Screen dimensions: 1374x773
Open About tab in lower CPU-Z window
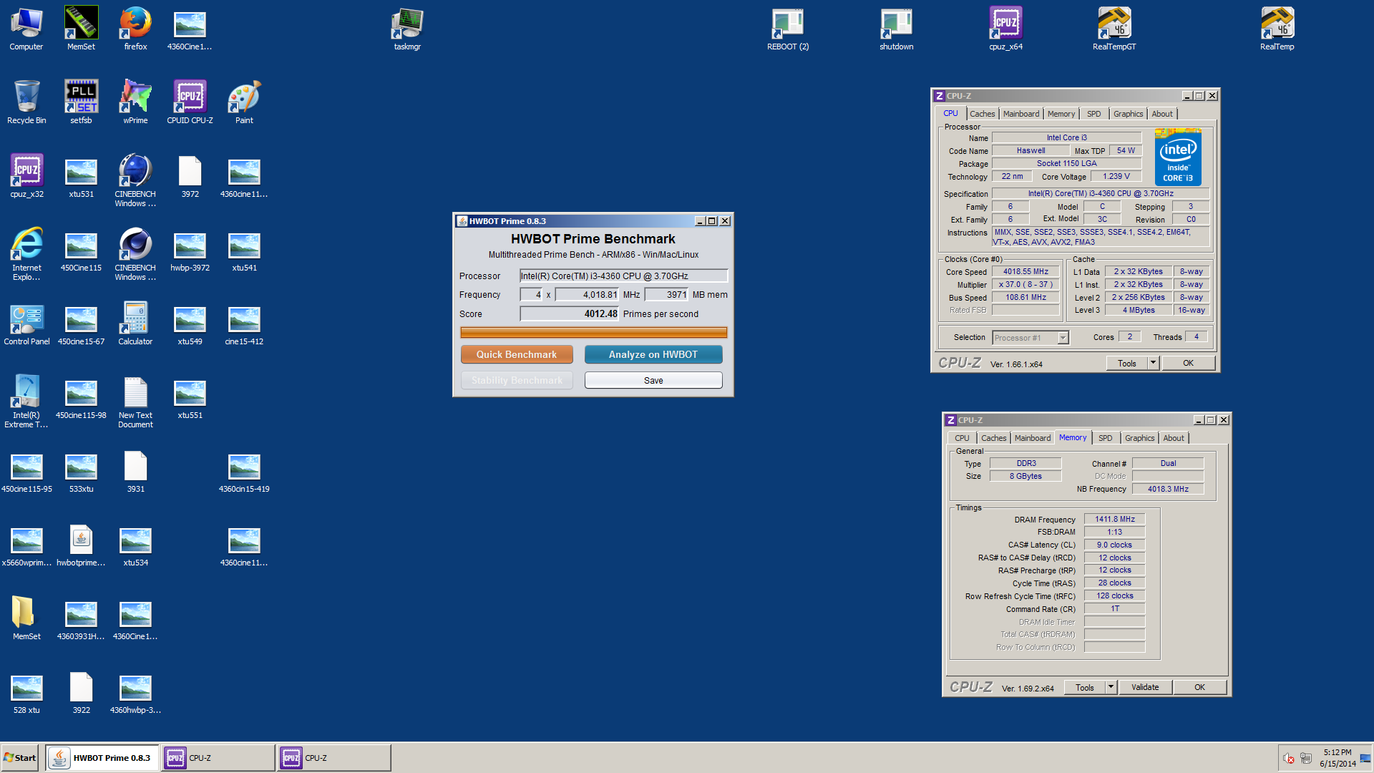[1173, 438]
